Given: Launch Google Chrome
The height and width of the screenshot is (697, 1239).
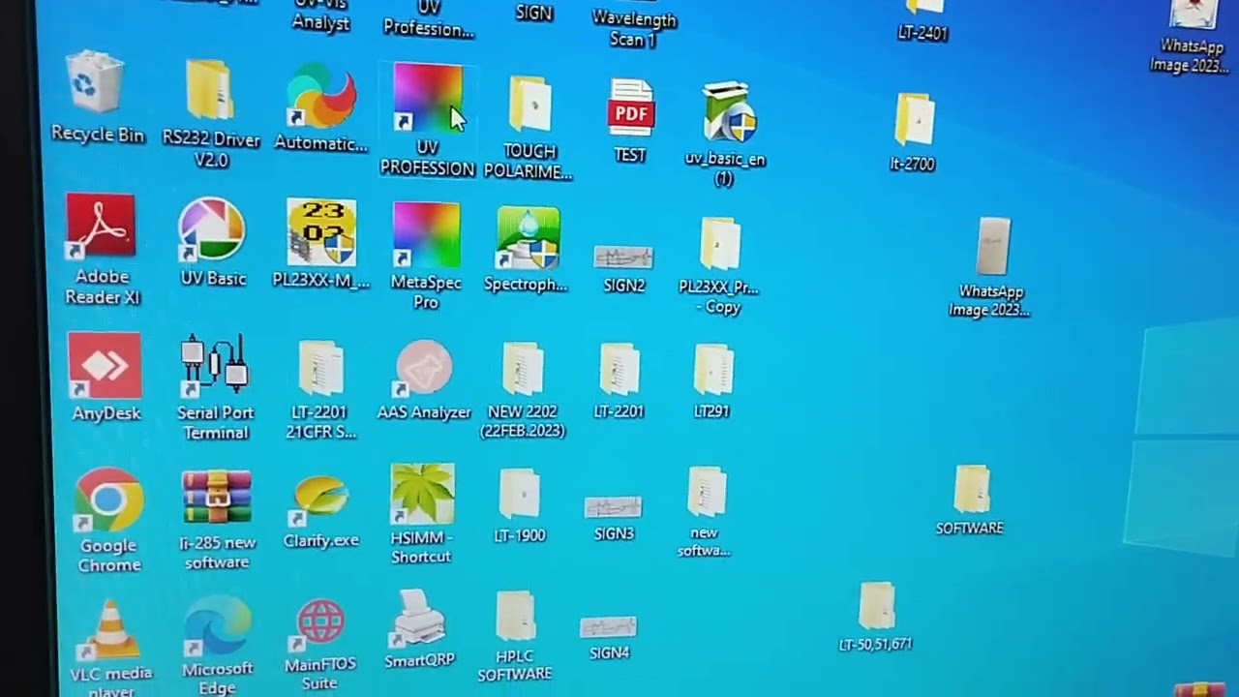Looking at the screenshot, I should (x=108, y=500).
